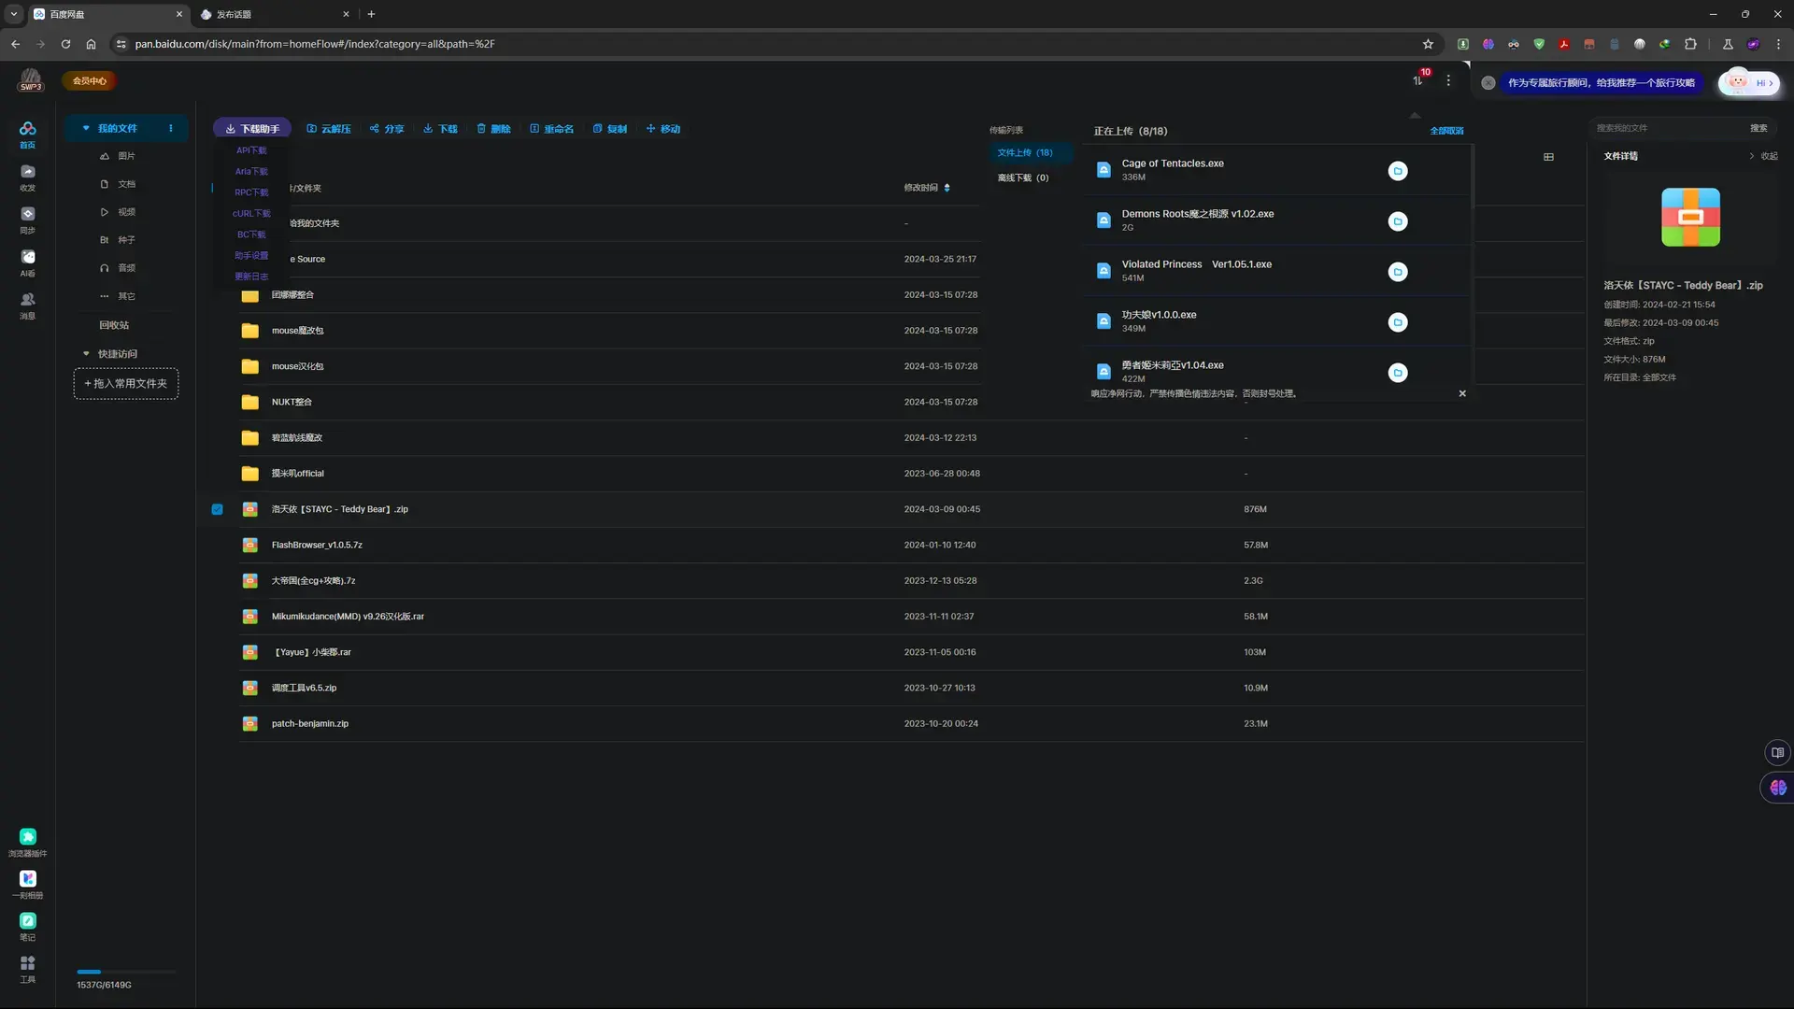The width and height of the screenshot is (1794, 1009).
Task: Open the 同步 sync sidebar icon
Action: point(28,220)
